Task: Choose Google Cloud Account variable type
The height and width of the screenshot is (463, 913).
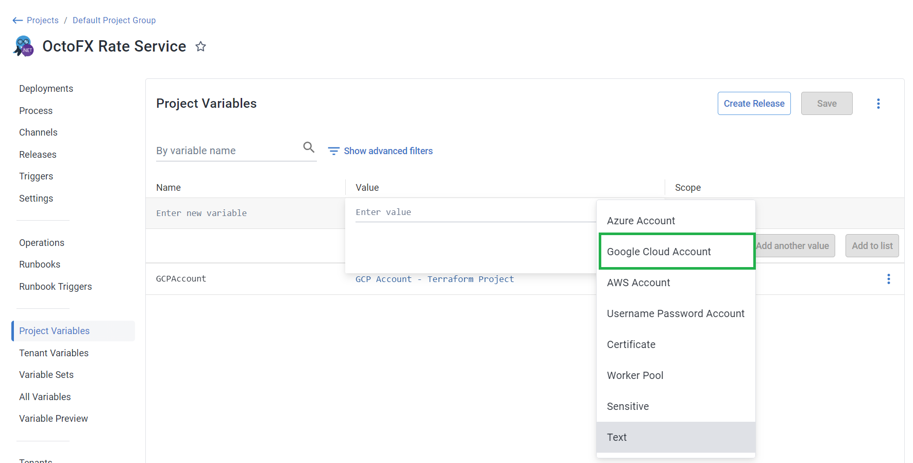Action: [x=675, y=252]
